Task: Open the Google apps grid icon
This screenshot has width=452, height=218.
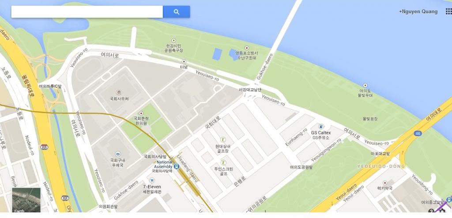Action: tap(448, 11)
